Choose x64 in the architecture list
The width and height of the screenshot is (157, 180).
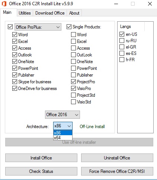coord(63,138)
